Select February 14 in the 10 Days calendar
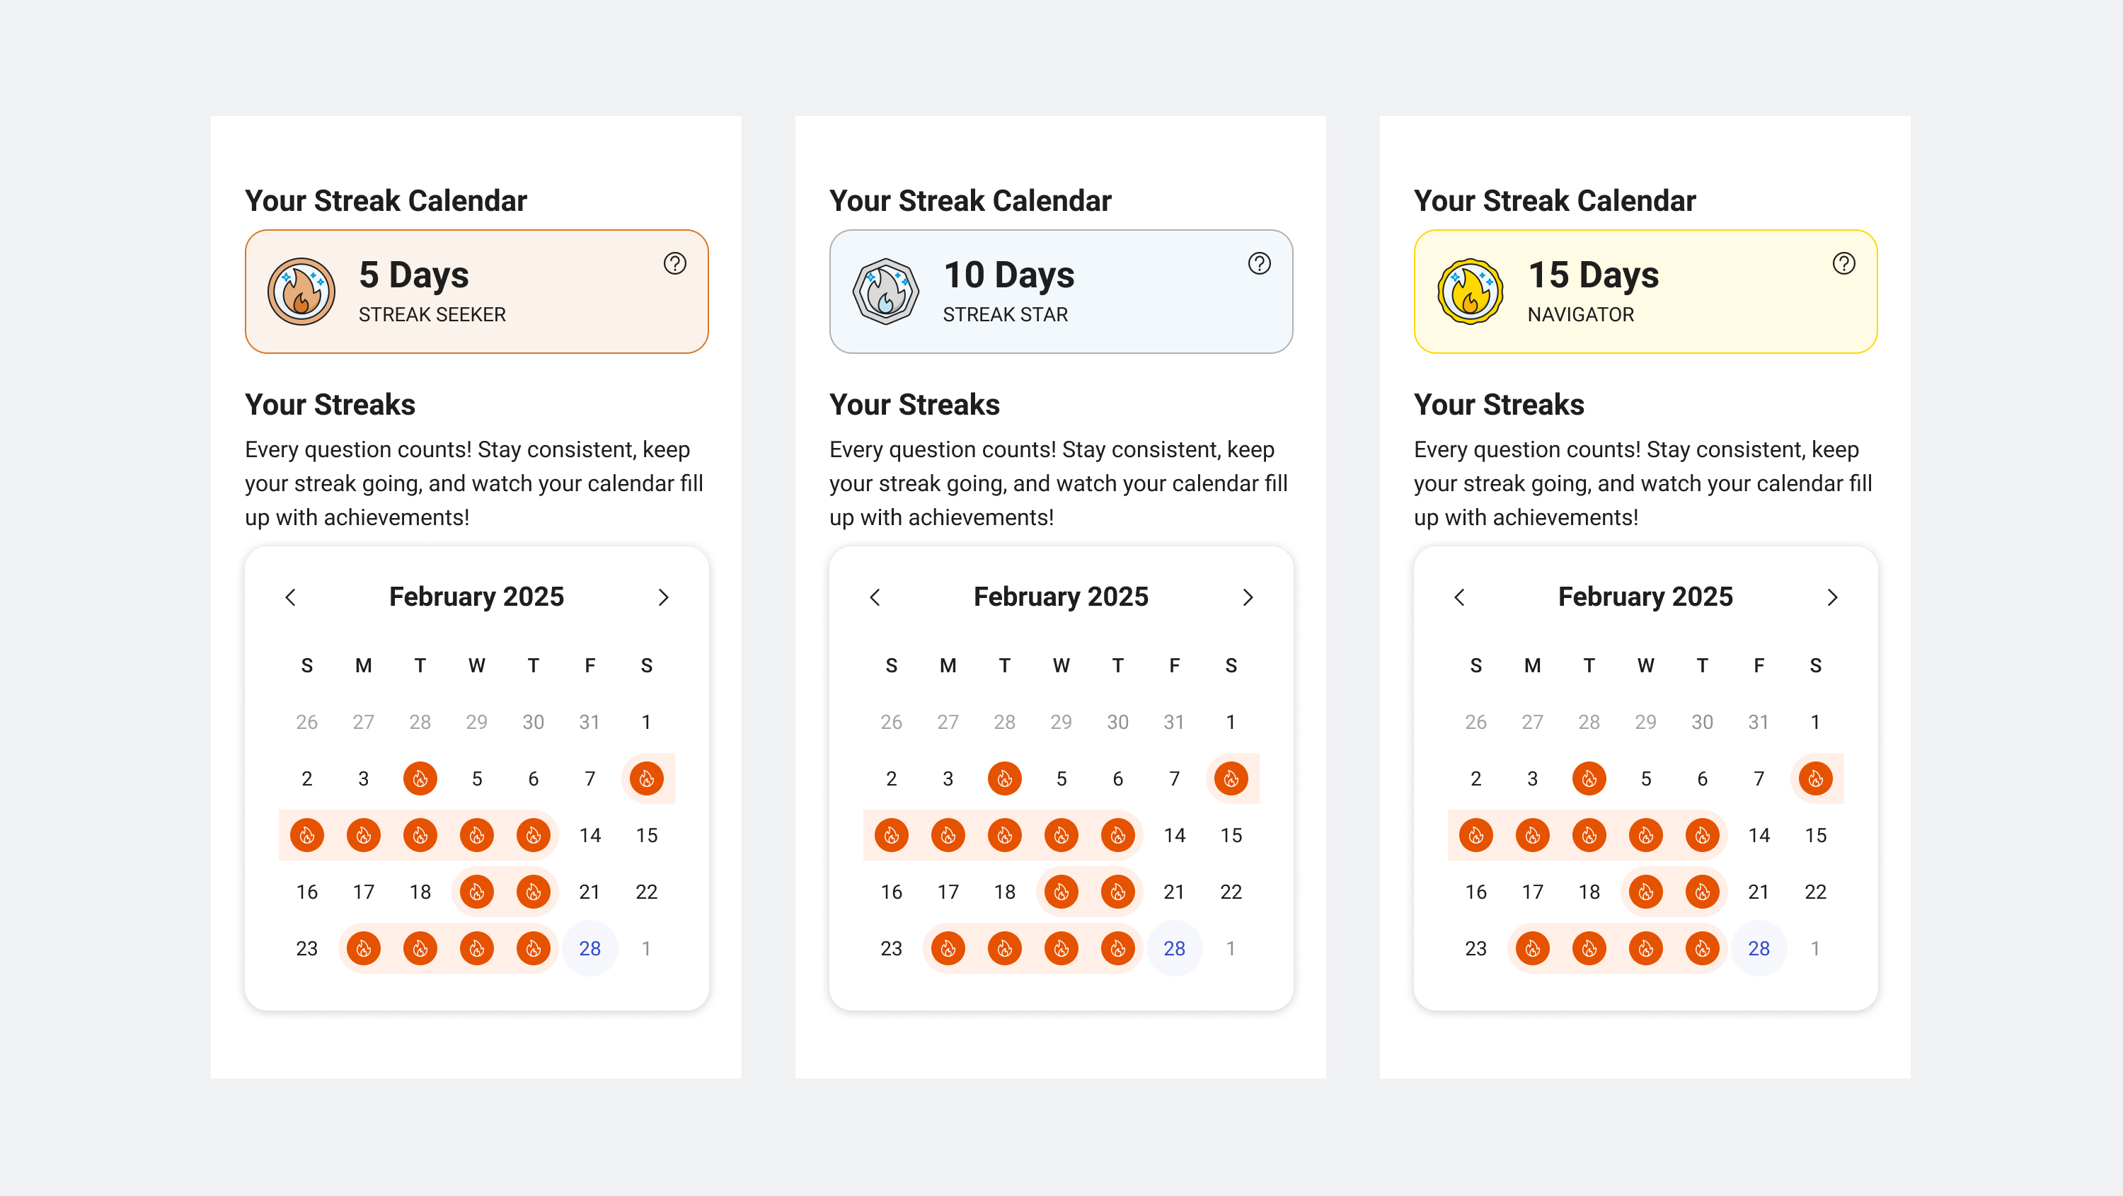 click(1175, 836)
